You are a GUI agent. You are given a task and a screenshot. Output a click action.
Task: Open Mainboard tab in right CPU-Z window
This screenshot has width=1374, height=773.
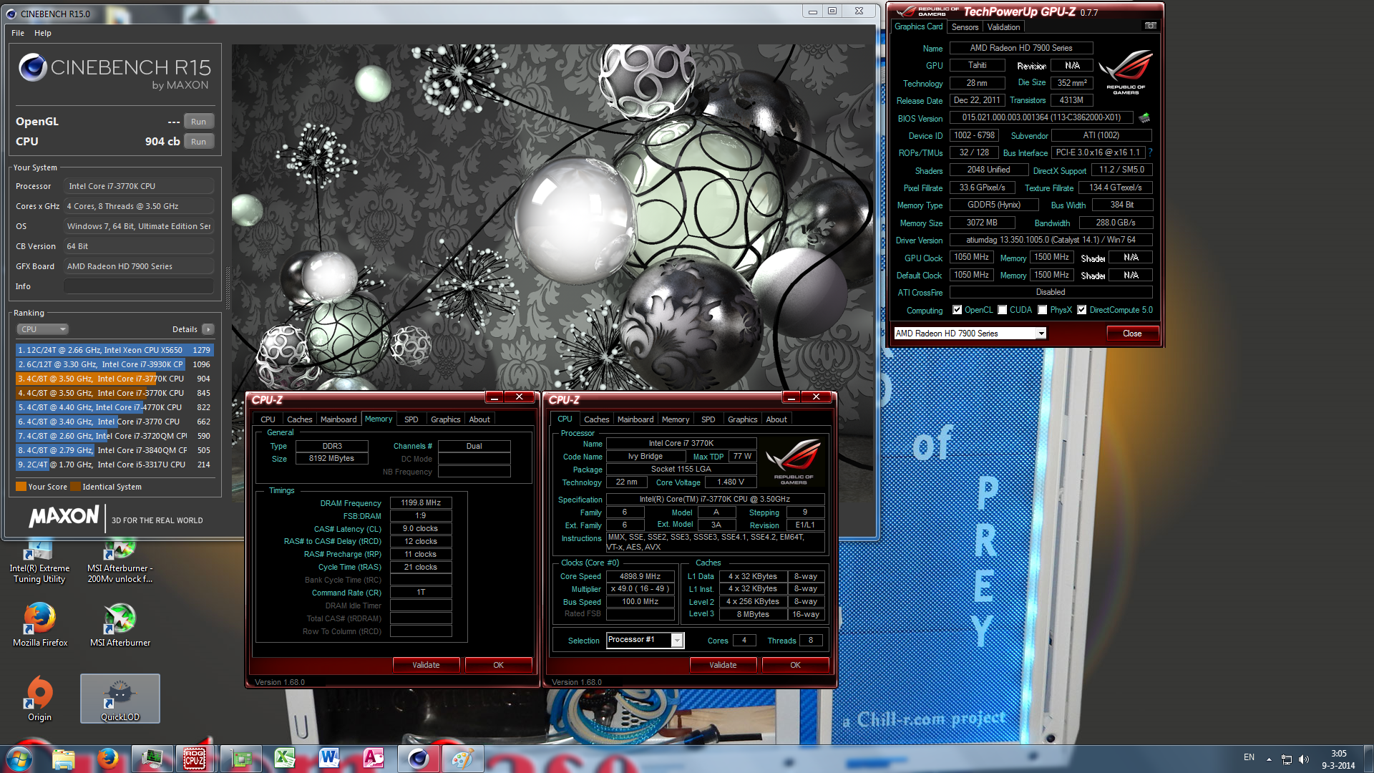point(635,419)
